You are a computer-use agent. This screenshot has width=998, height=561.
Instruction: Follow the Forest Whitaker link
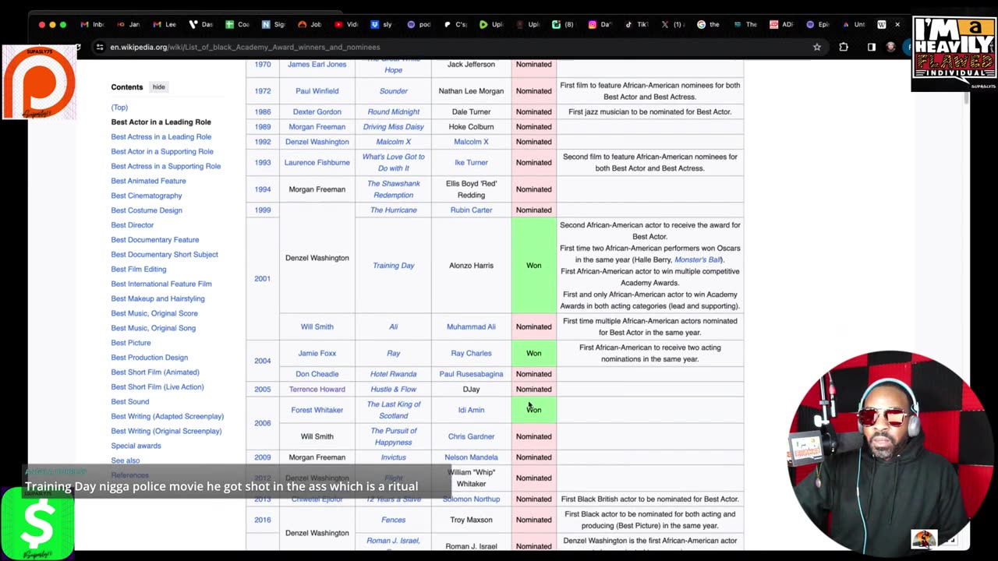click(317, 410)
